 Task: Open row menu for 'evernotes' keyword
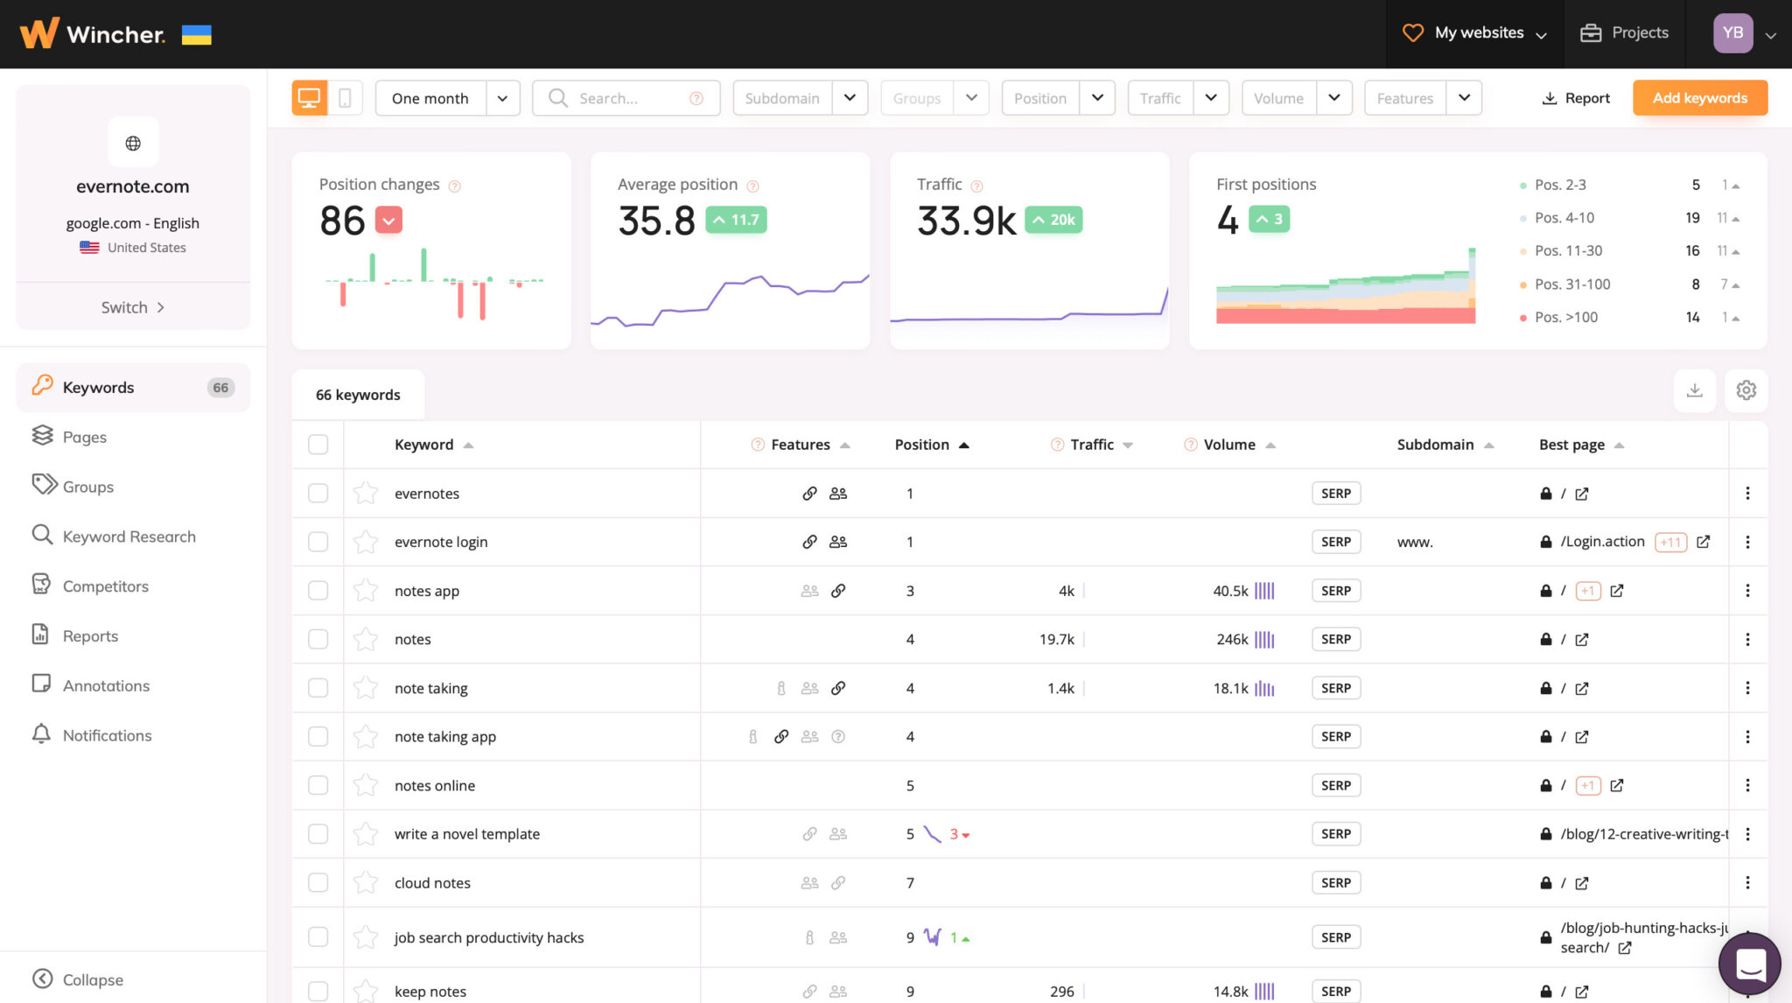tap(1747, 494)
